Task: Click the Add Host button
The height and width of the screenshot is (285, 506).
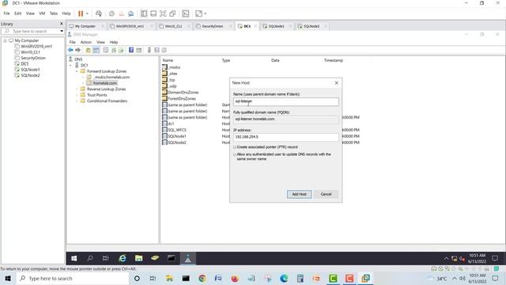Action: (x=299, y=194)
